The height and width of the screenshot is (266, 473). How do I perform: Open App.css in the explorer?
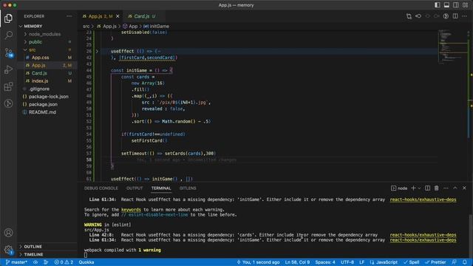coord(47,58)
